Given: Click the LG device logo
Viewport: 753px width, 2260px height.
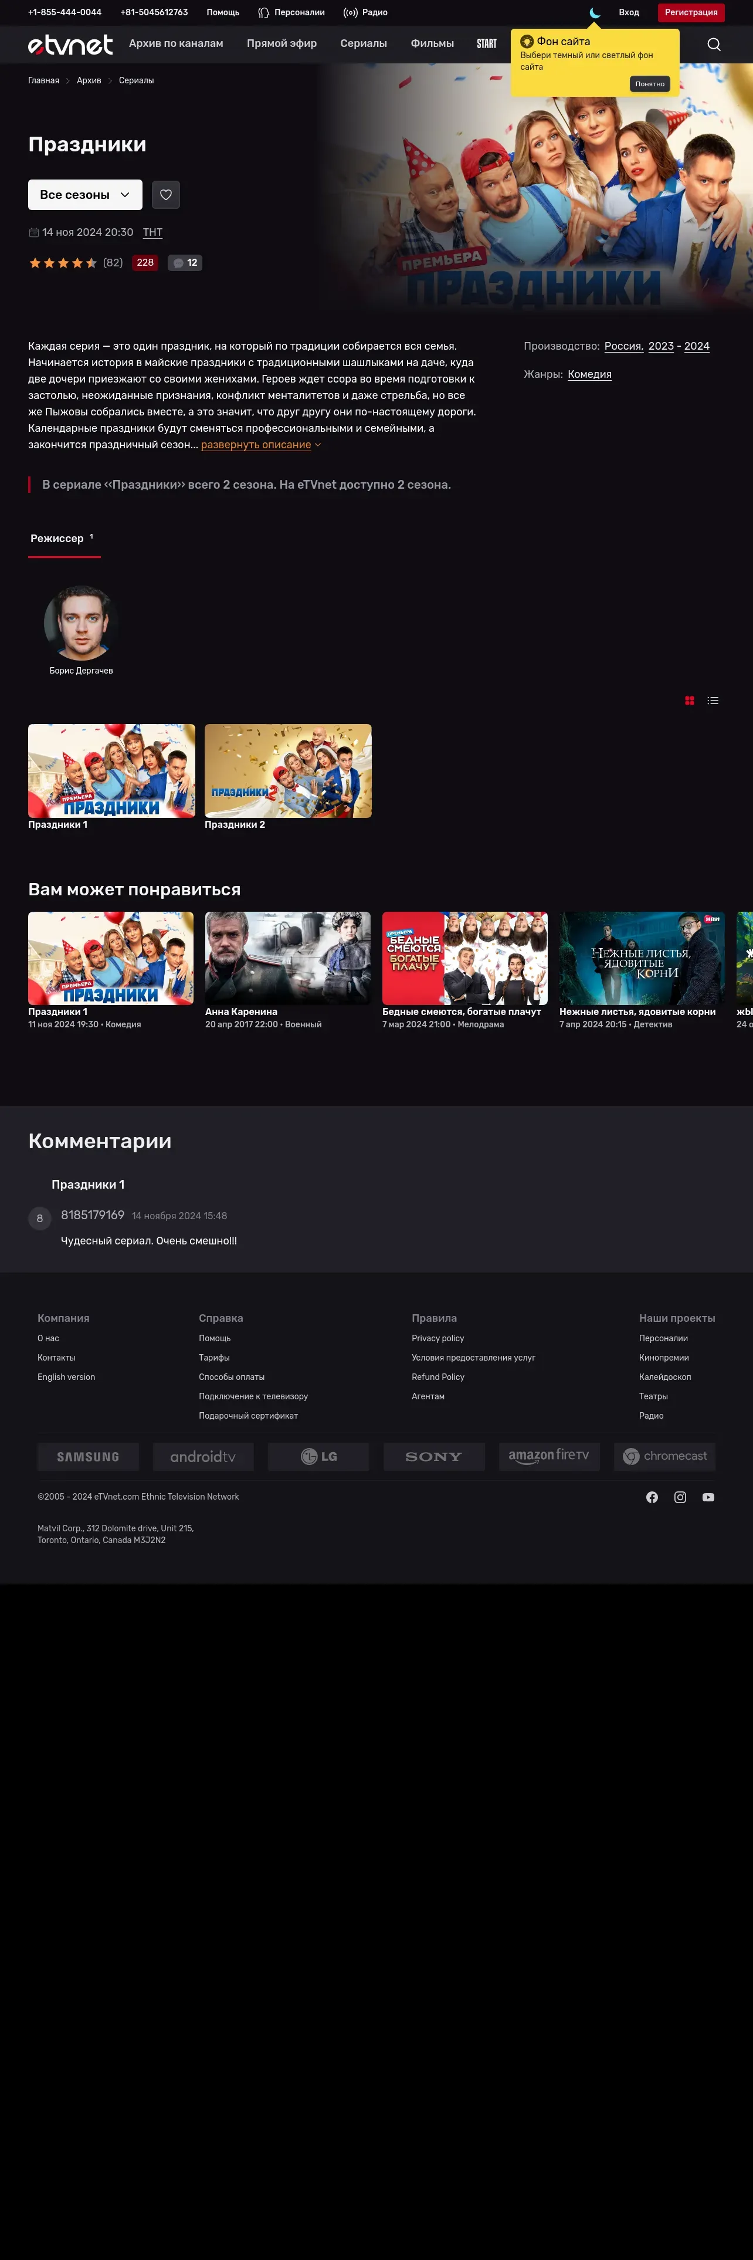Looking at the screenshot, I should tap(318, 1456).
